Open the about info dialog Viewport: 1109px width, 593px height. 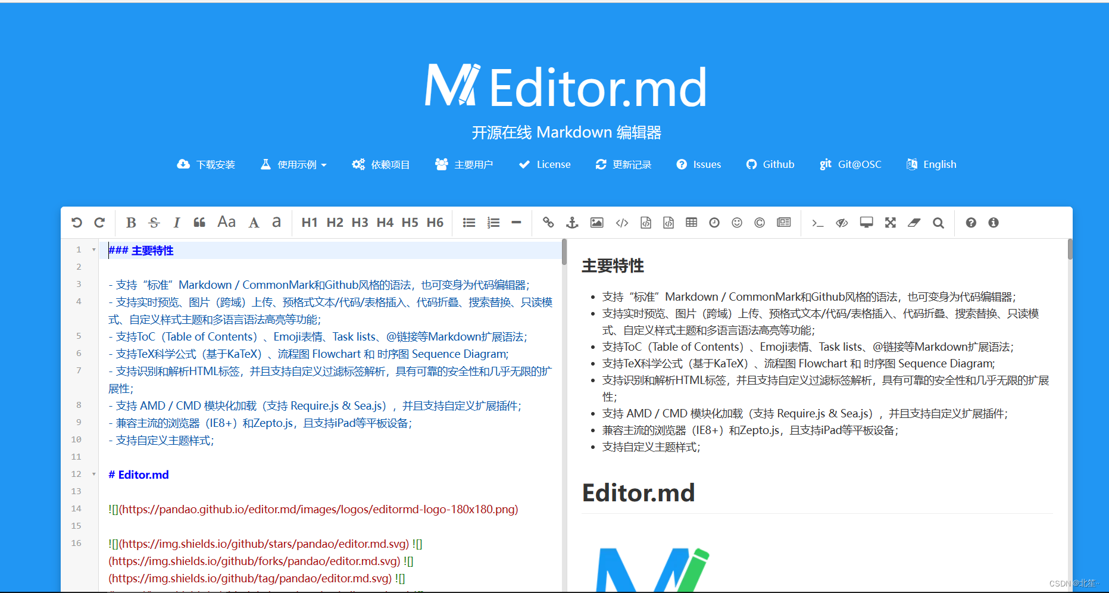point(994,223)
